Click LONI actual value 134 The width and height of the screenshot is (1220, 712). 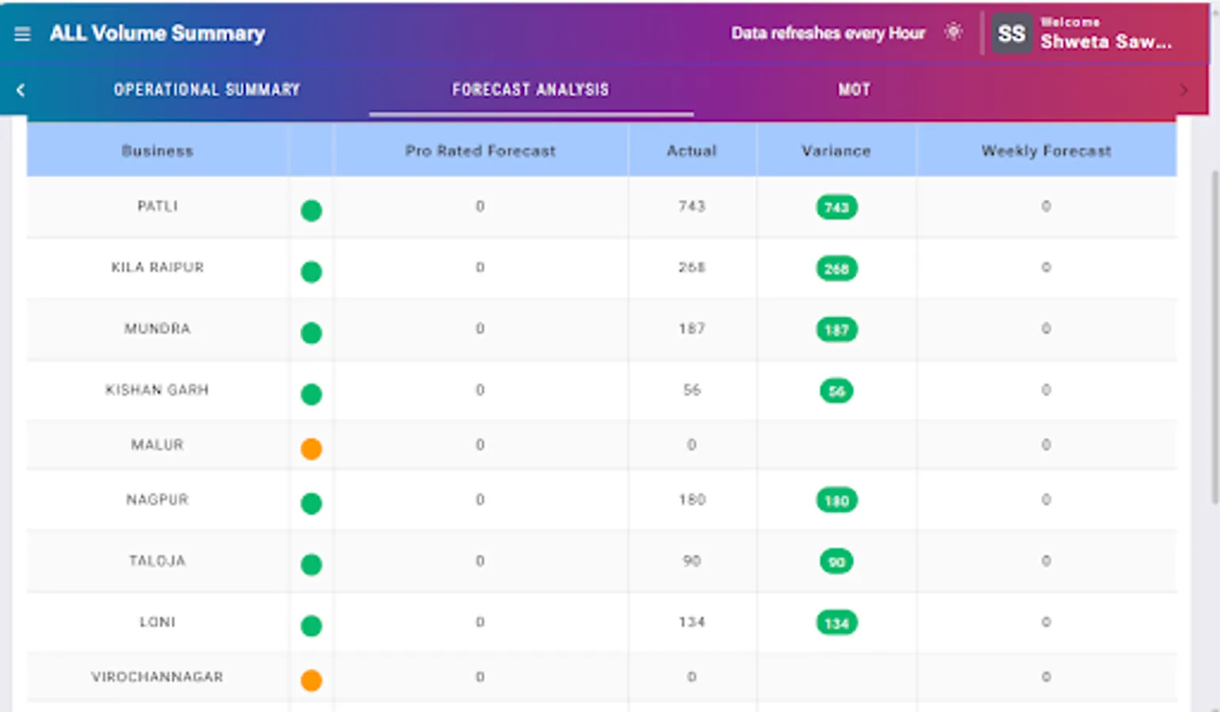coord(692,622)
